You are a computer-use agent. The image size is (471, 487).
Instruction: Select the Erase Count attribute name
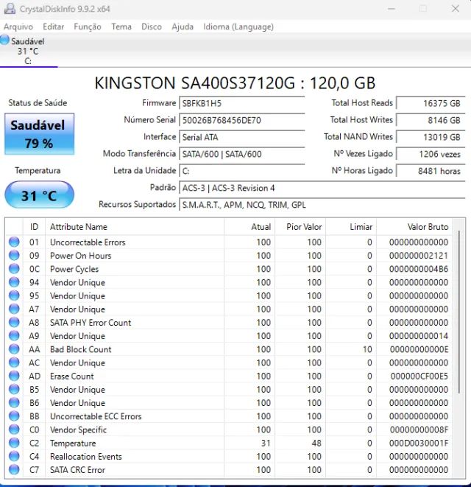click(72, 376)
